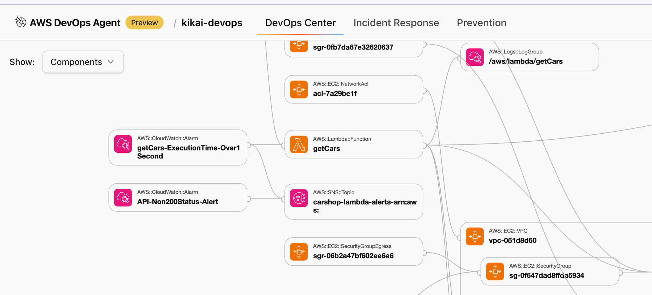Click the vpc-051d8d60 label
Viewport: 652px width, 295px height.
[x=513, y=240]
